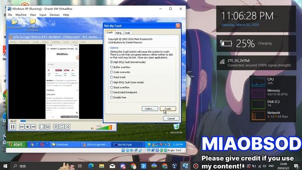302x170 pixels.
Task: Open VirtualBox Machine menu
Action: click(x=21, y=15)
